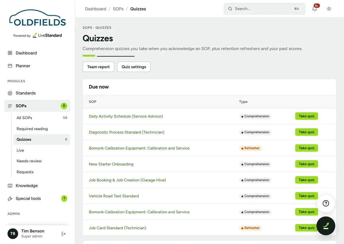This screenshot has height=244, width=344.
Task: Click the Tim Benson user name
Action: (33, 231)
